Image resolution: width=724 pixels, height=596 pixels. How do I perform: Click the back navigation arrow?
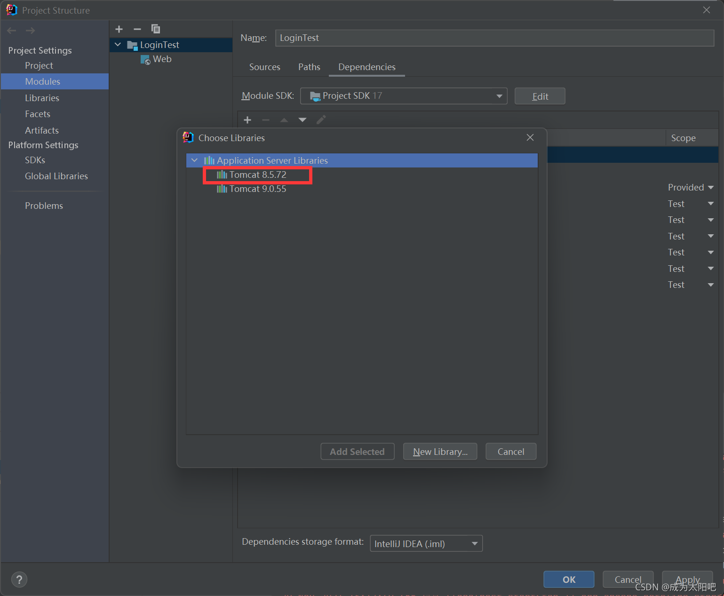pos(12,31)
